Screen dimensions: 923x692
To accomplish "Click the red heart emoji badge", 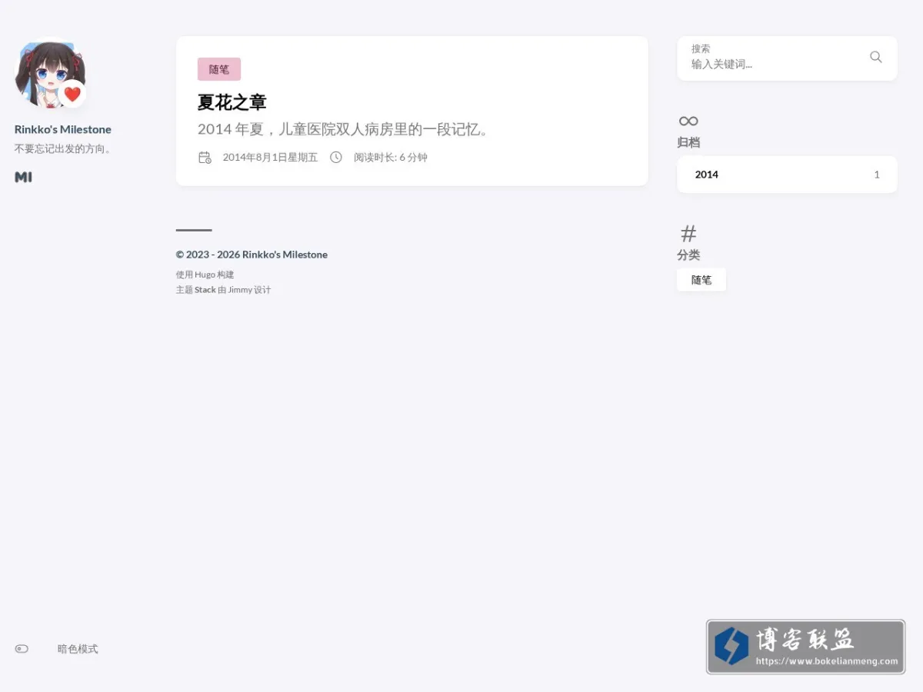I will [x=72, y=94].
